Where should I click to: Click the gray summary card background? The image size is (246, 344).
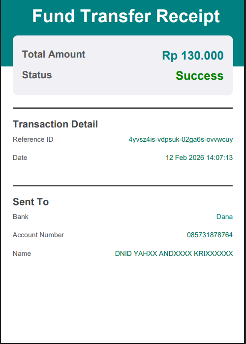coord(123,65)
